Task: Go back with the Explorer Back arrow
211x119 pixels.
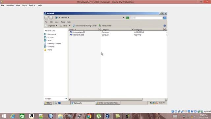Action: 46,18
